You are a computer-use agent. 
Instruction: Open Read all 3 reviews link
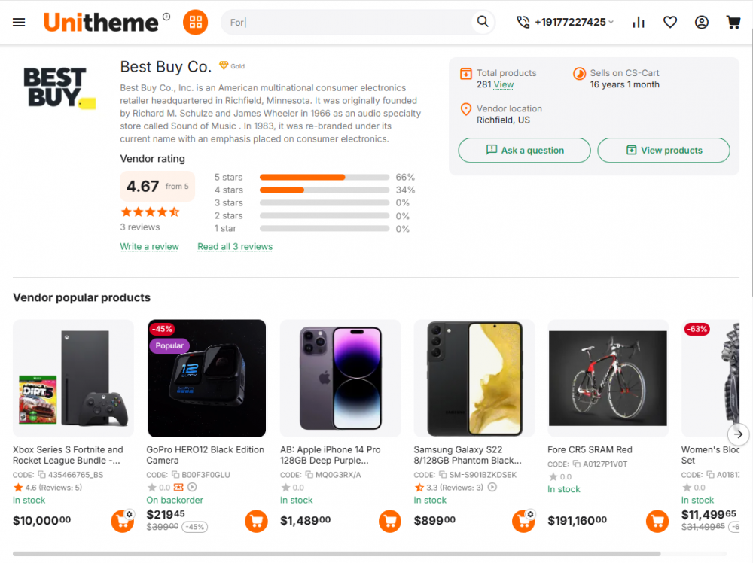[x=235, y=247]
